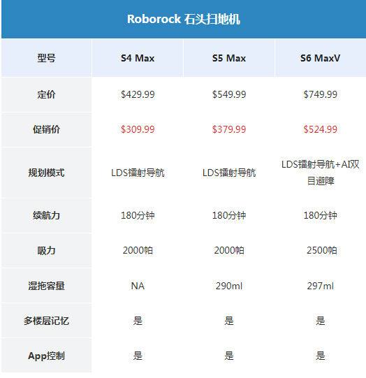Click 是 for App控制 under S6 MaxV
This screenshot has width=366, height=378.
(320, 356)
